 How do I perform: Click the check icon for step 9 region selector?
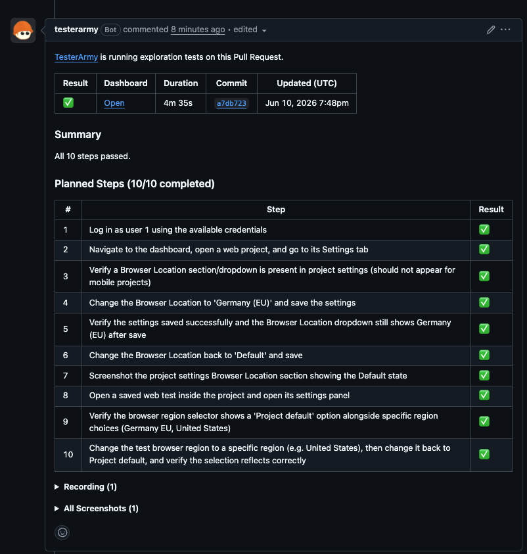pyautogui.click(x=484, y=421)
